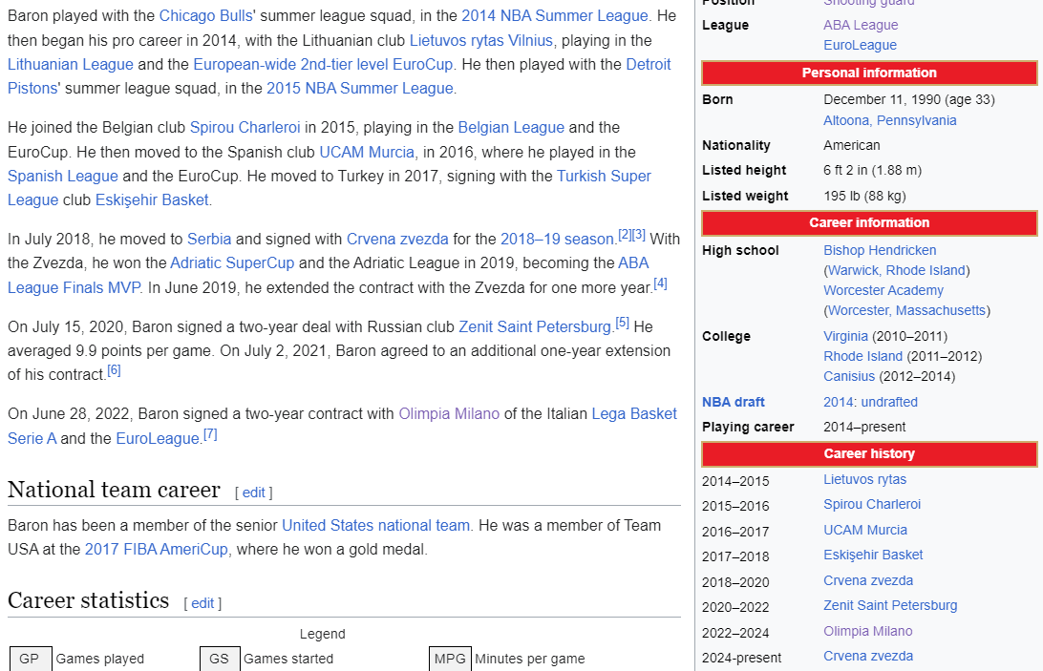Open Bishop Hendricken high school link
The height and width of the screenshot is (671, 1043).
pos(880,251)
